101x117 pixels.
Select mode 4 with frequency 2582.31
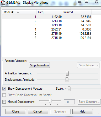tap(47, 29)
